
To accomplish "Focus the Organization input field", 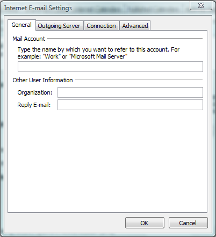I will click(x=130, y=92).
